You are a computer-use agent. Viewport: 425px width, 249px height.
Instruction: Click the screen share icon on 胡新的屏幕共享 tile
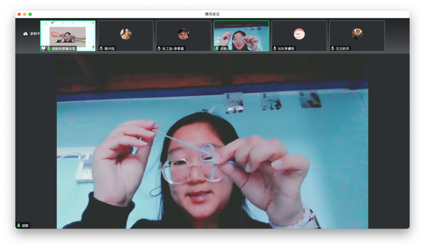tap(43, 48)
